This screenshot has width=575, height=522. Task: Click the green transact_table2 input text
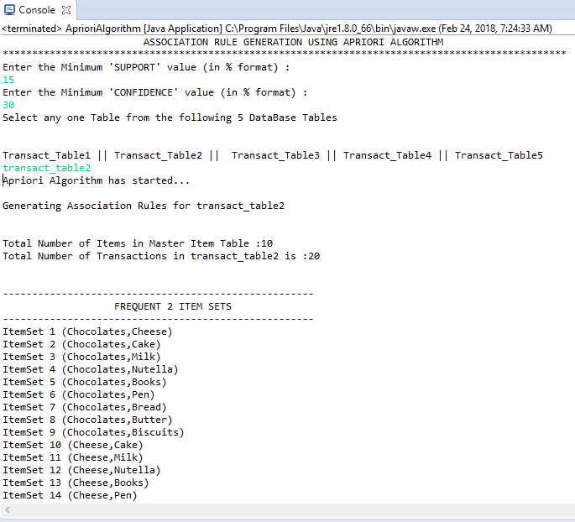coord(46,168)
